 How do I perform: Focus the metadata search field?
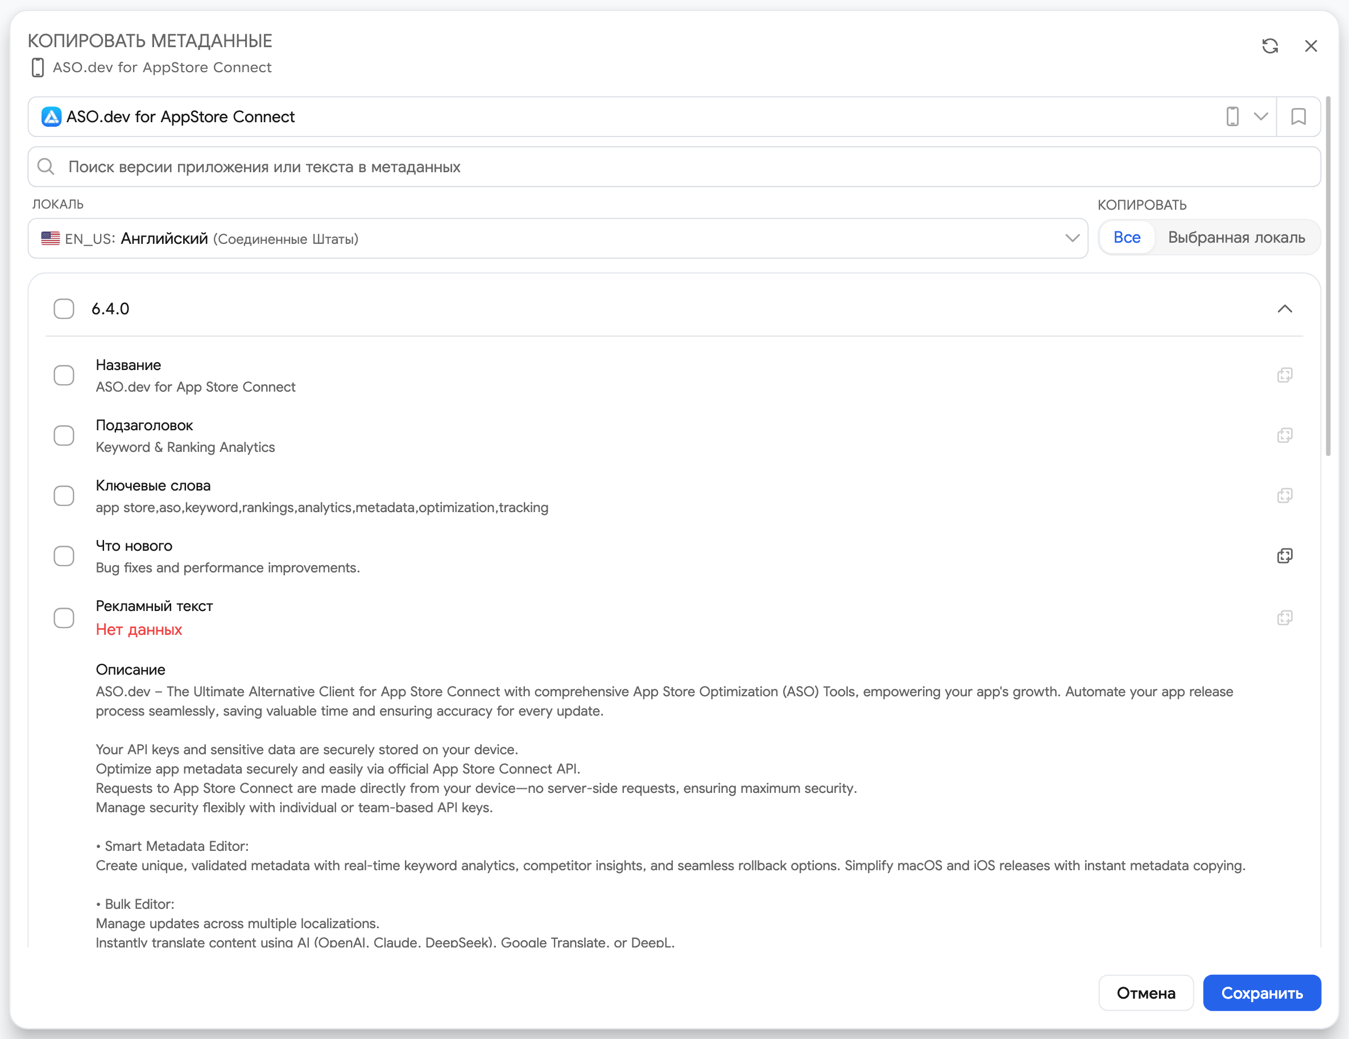(x=674, y=167)
